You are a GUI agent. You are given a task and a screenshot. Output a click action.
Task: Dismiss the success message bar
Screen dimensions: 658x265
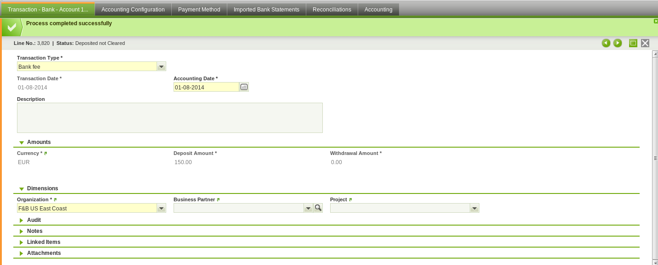point(655,21)
